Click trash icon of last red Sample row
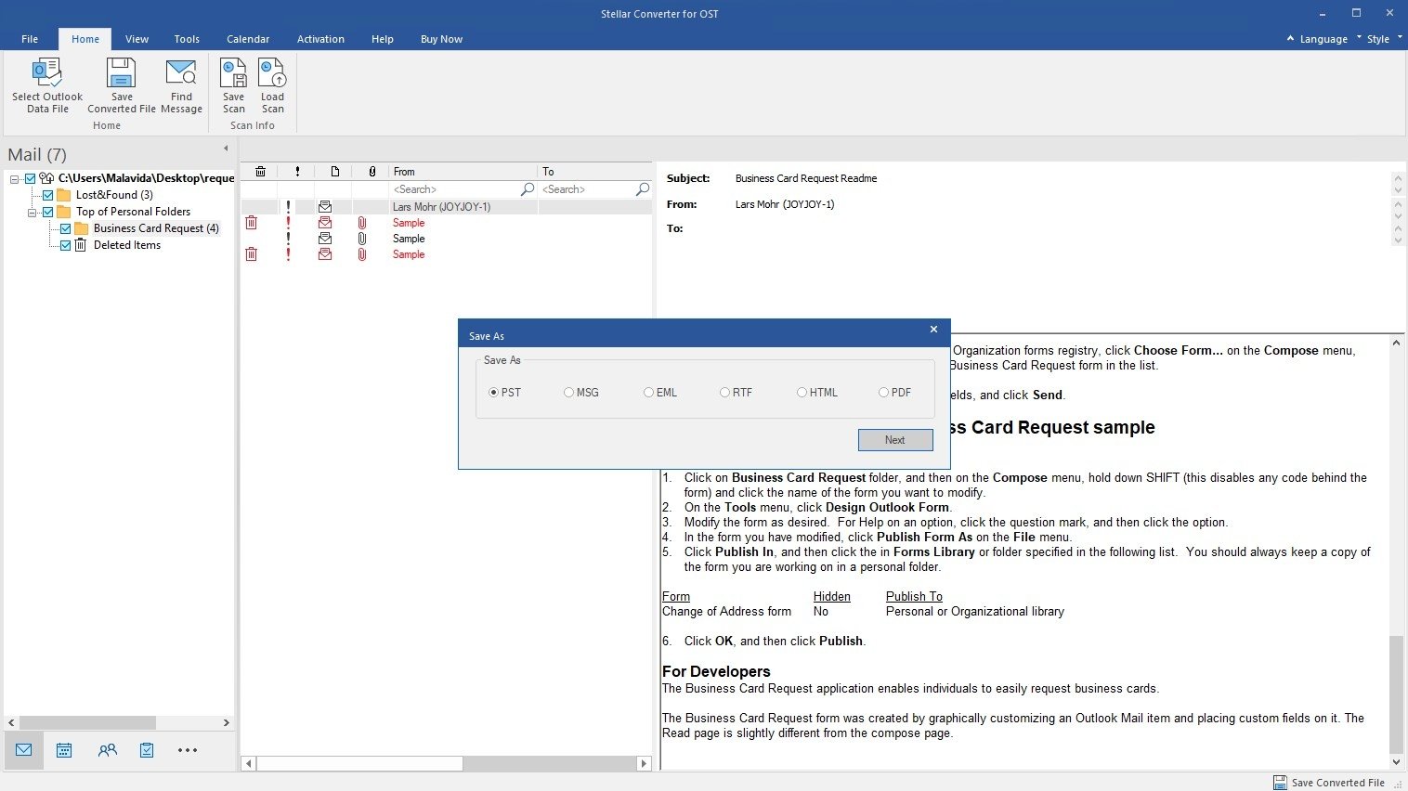Viewport: 1408px width, 791px height. click(x=251, y=254)
